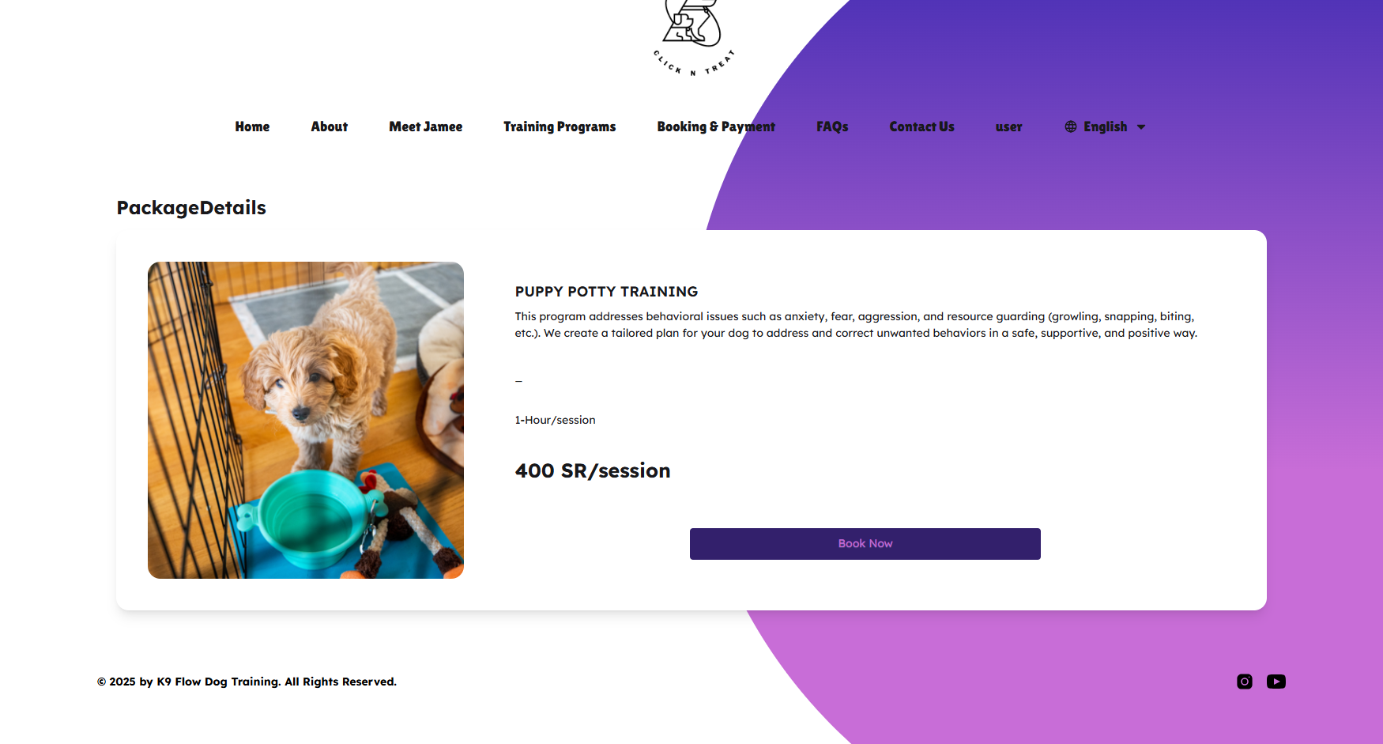Open Contact Us in navigation
This screenshot has width=1383, height=744.
921,127
